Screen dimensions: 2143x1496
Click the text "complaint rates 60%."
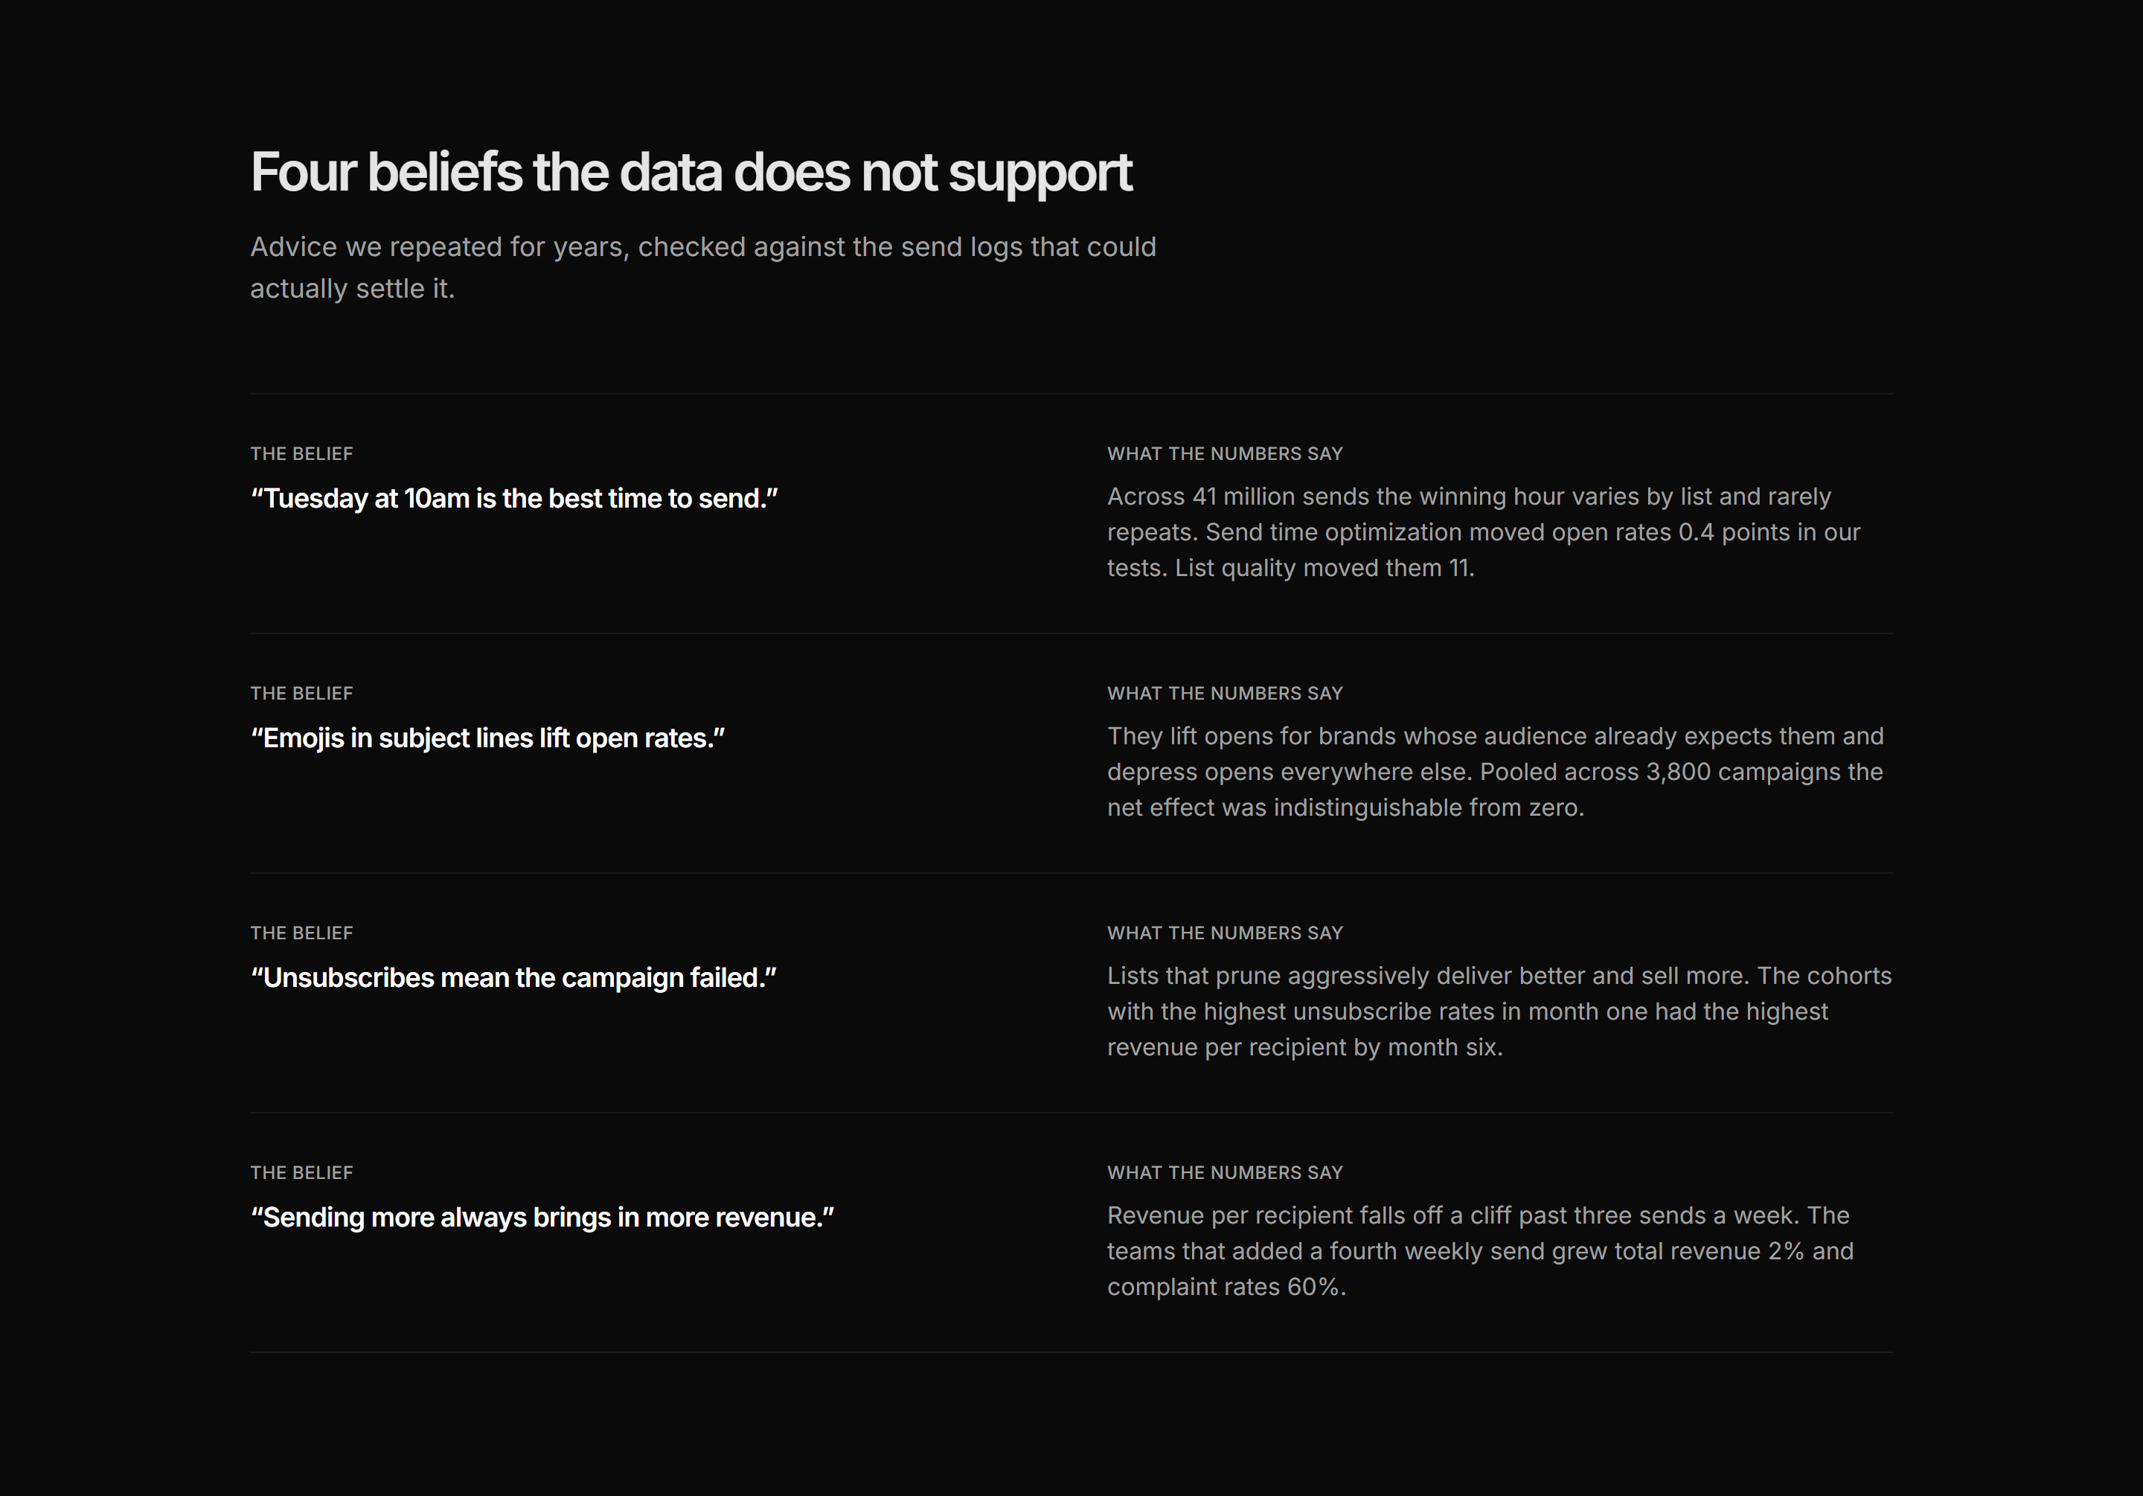(1226, 1288)
